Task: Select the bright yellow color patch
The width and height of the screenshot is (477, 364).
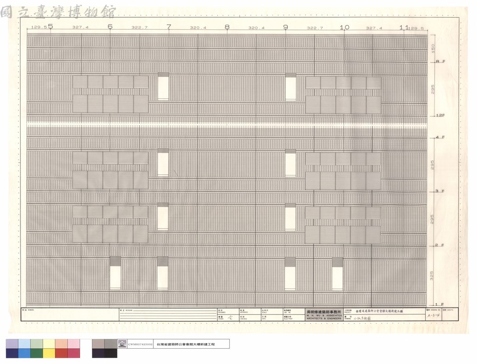Action: (x=49, y=353)
